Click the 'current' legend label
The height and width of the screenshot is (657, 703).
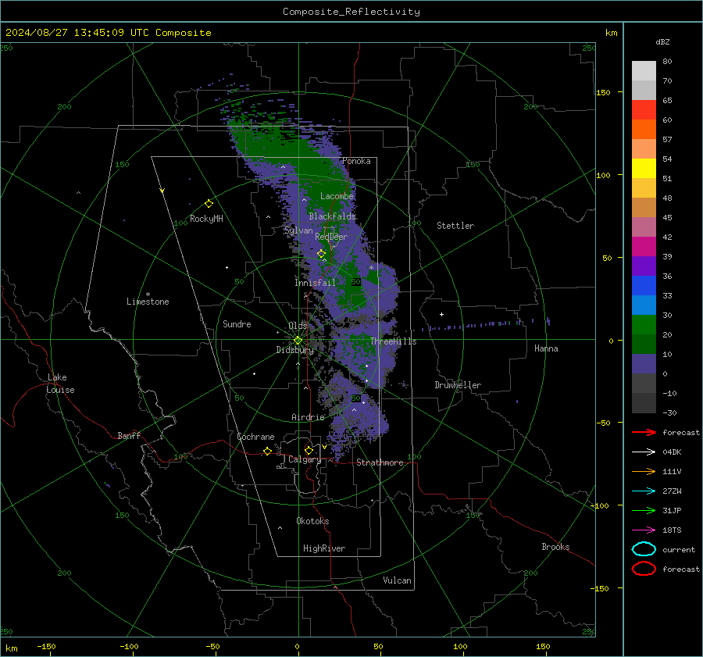point(679,550)
